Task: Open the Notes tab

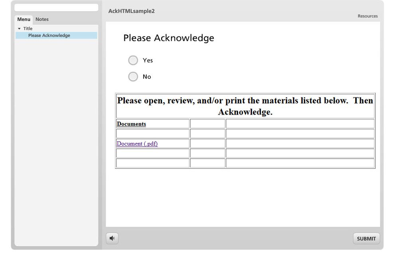Action: tap(42, 19)
